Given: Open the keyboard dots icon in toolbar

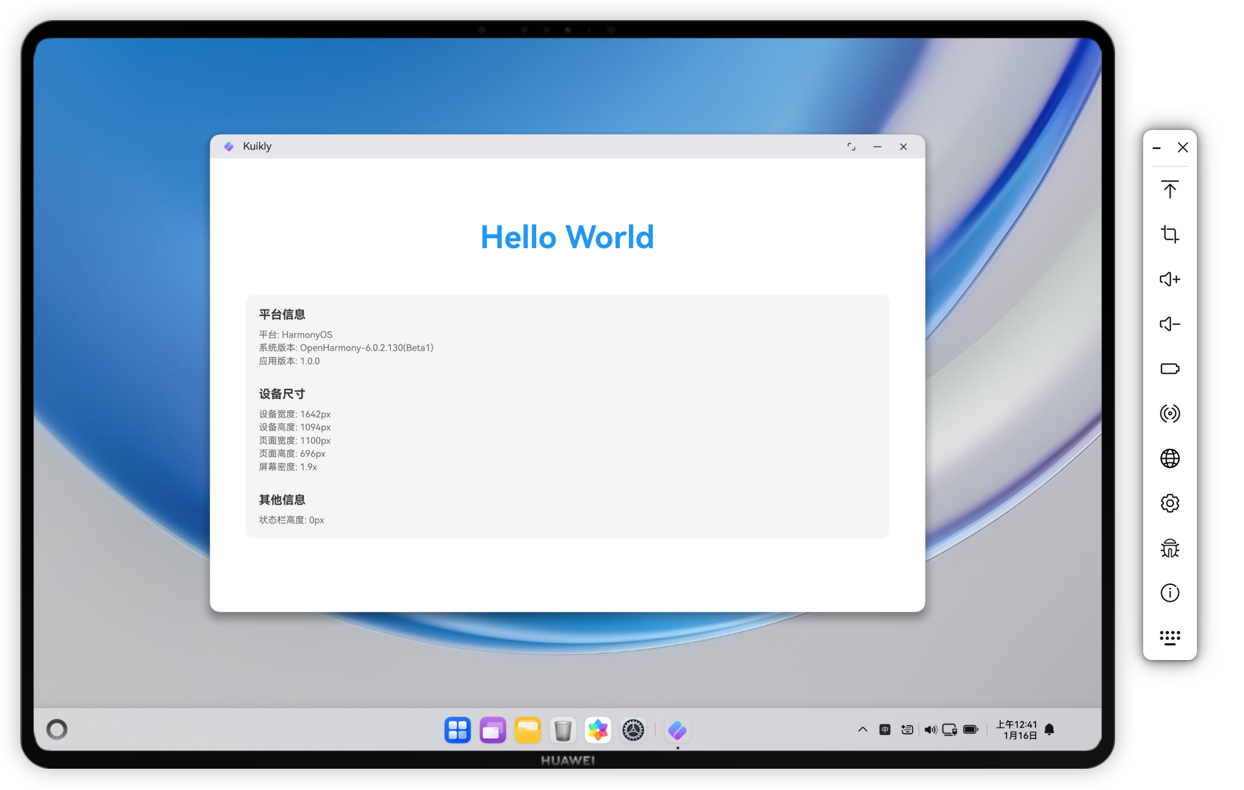Looking at the screenshot, I should pos(1169,638).
